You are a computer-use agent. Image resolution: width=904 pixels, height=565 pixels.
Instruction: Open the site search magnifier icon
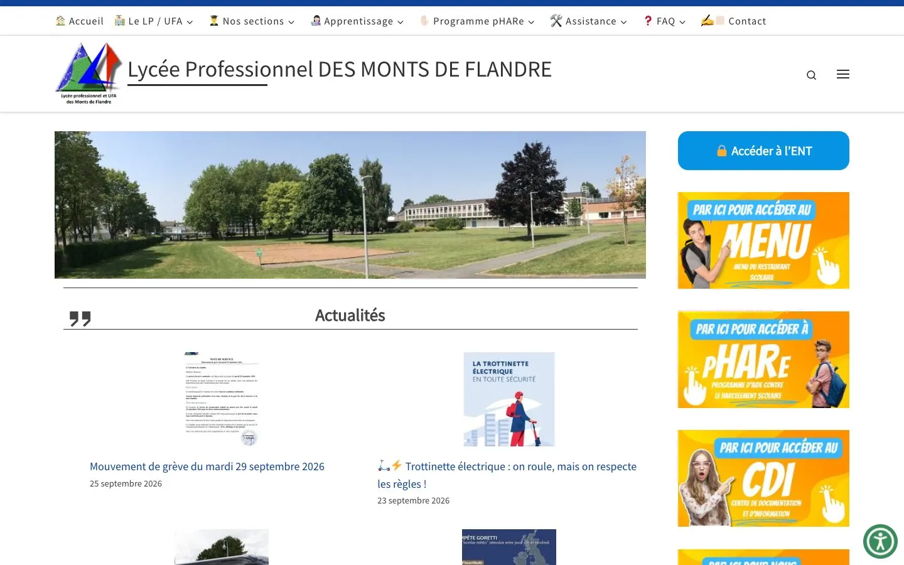[x=812, y=75]
